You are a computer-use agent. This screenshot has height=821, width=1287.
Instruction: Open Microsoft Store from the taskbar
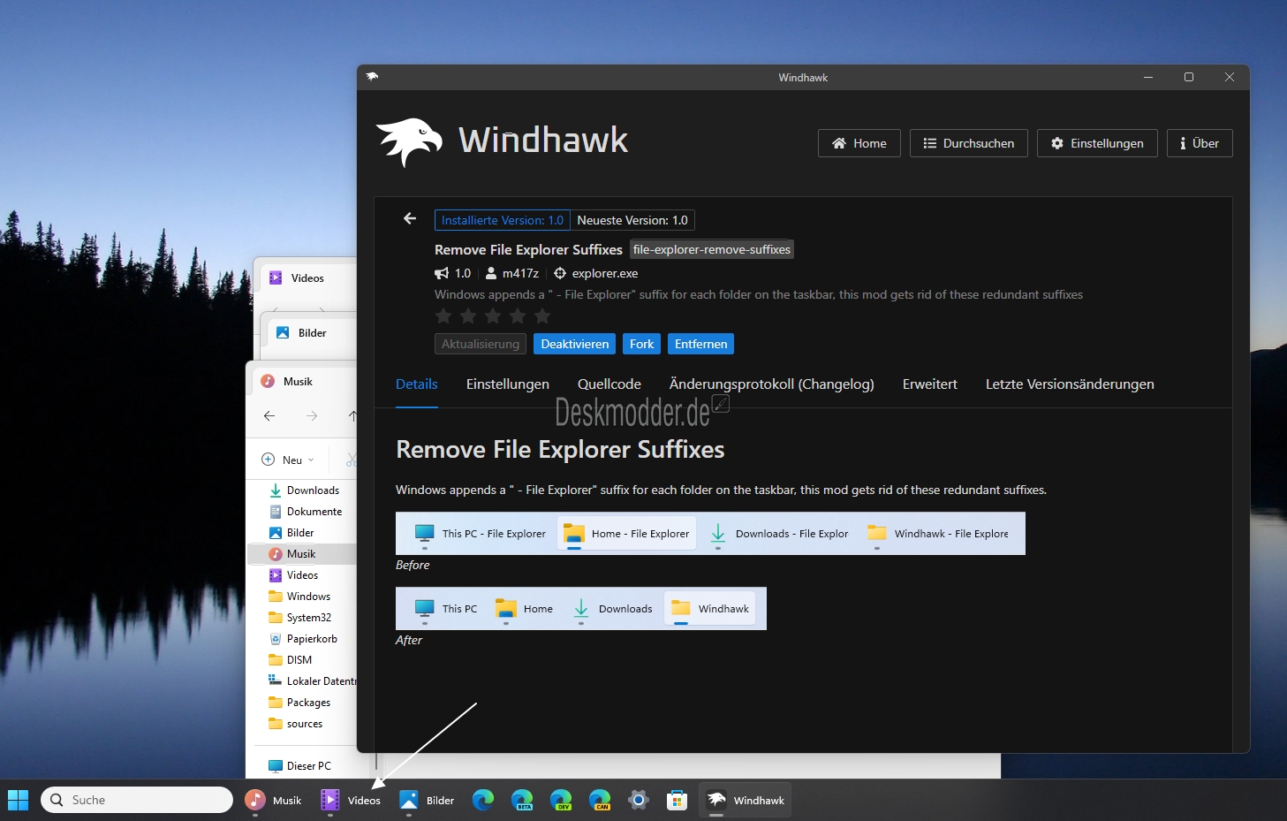(x=678, y=800)
